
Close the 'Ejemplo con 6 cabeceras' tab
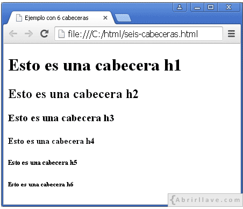(x=105, y=18)
